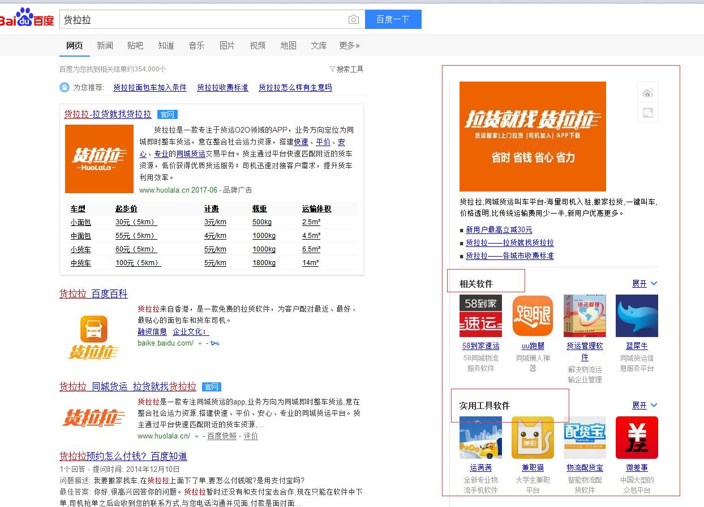The width and height of the screenshot is (704, 507).
Task: Expand the 实用工具软件 section
Action: point(645,405)
